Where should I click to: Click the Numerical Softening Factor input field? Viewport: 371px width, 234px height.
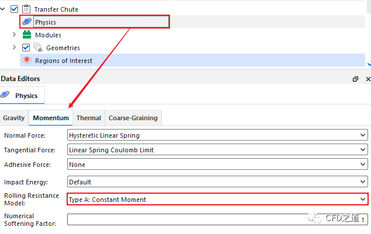pyautogui.click(x=217, y=219)
